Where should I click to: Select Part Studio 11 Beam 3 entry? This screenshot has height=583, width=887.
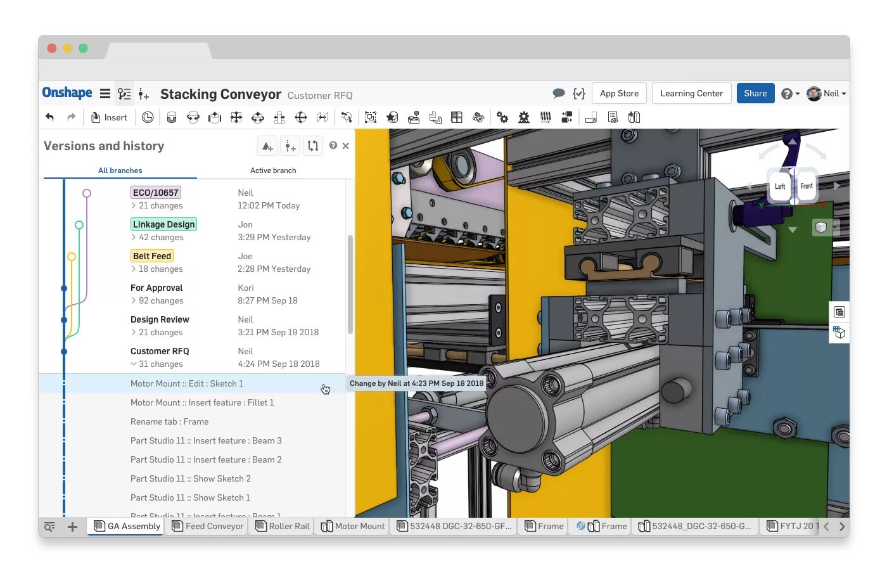click(x=193, y=440)
